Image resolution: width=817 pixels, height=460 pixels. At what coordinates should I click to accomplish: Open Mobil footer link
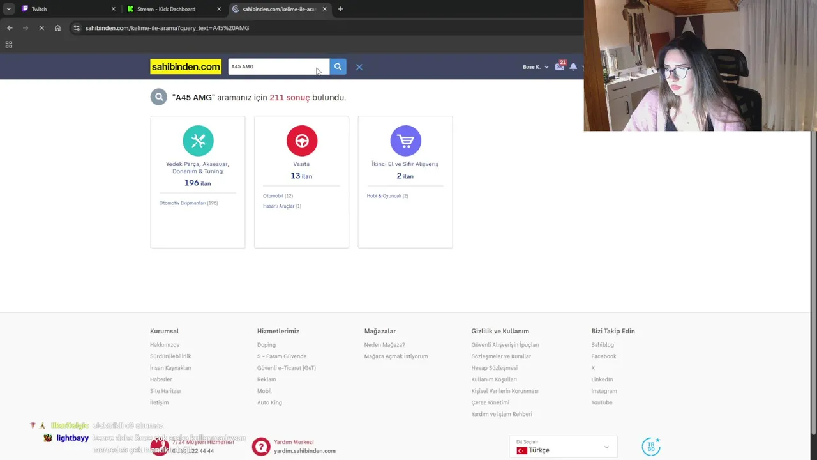coord(264,391)
